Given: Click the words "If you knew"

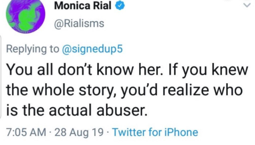Looking at the screenshot, I should [x=209, y=70].
